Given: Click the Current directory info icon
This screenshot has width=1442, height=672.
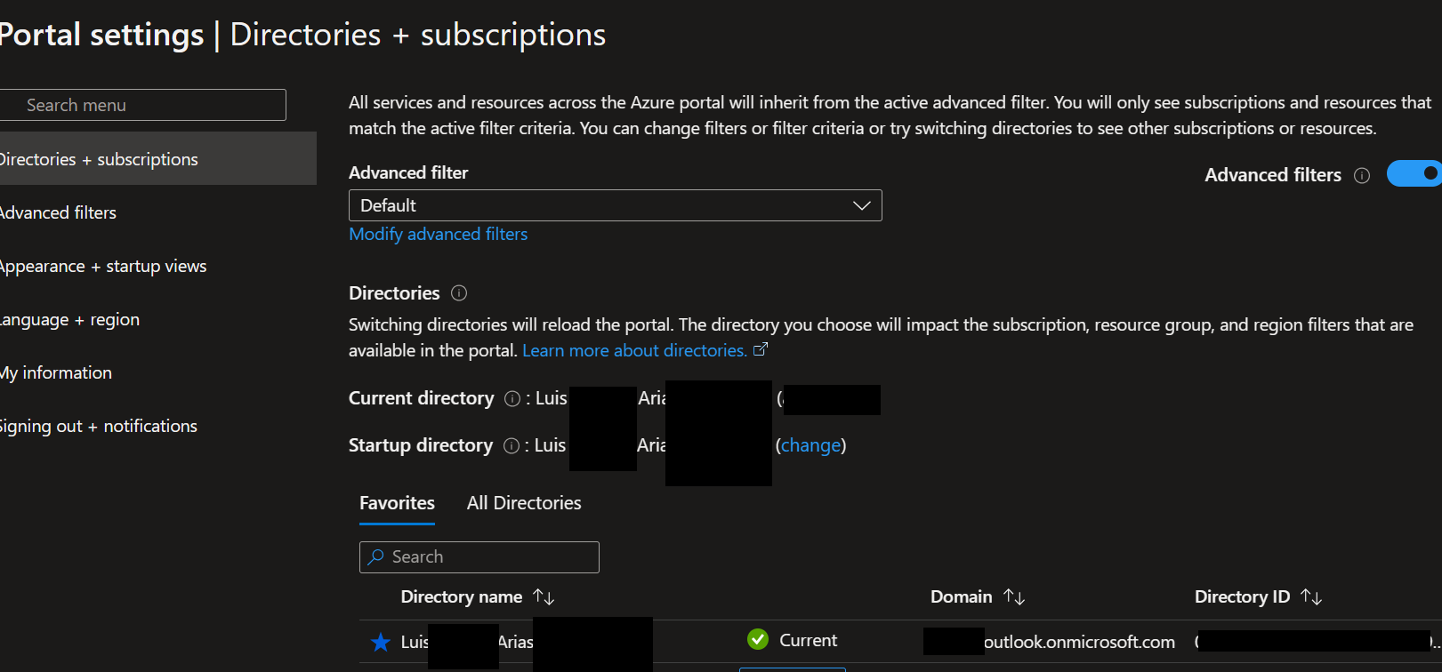Looking at the screenshot, I should coord(512,398).
